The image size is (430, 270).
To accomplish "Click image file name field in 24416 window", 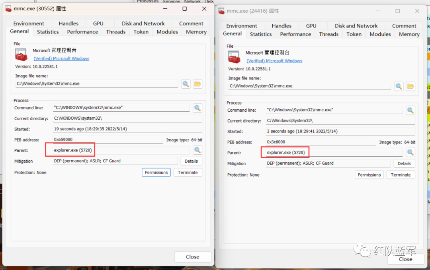I will (x=310, y=86).
